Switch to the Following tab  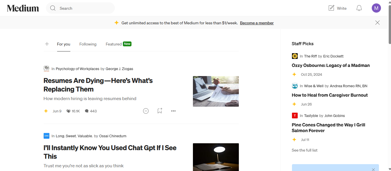tap(88, 44)
